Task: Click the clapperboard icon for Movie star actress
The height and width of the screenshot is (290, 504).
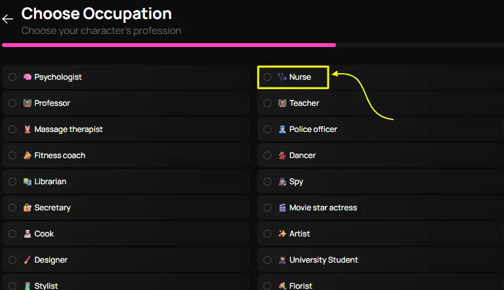Action: (282, 208)
